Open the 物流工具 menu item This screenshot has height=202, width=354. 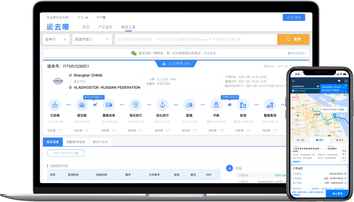click(x=128, y=27)
